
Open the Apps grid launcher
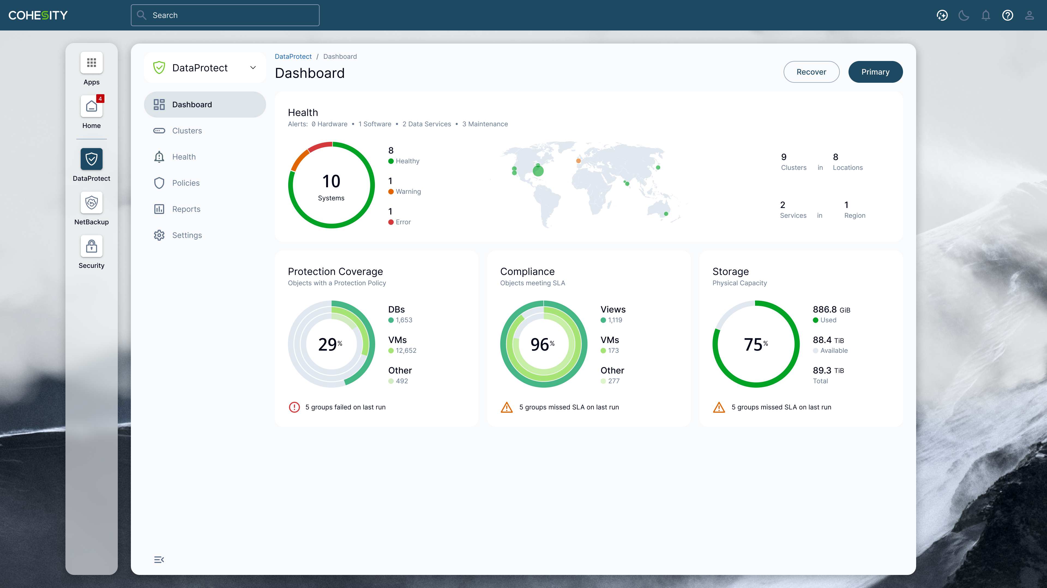coord(91,63)
